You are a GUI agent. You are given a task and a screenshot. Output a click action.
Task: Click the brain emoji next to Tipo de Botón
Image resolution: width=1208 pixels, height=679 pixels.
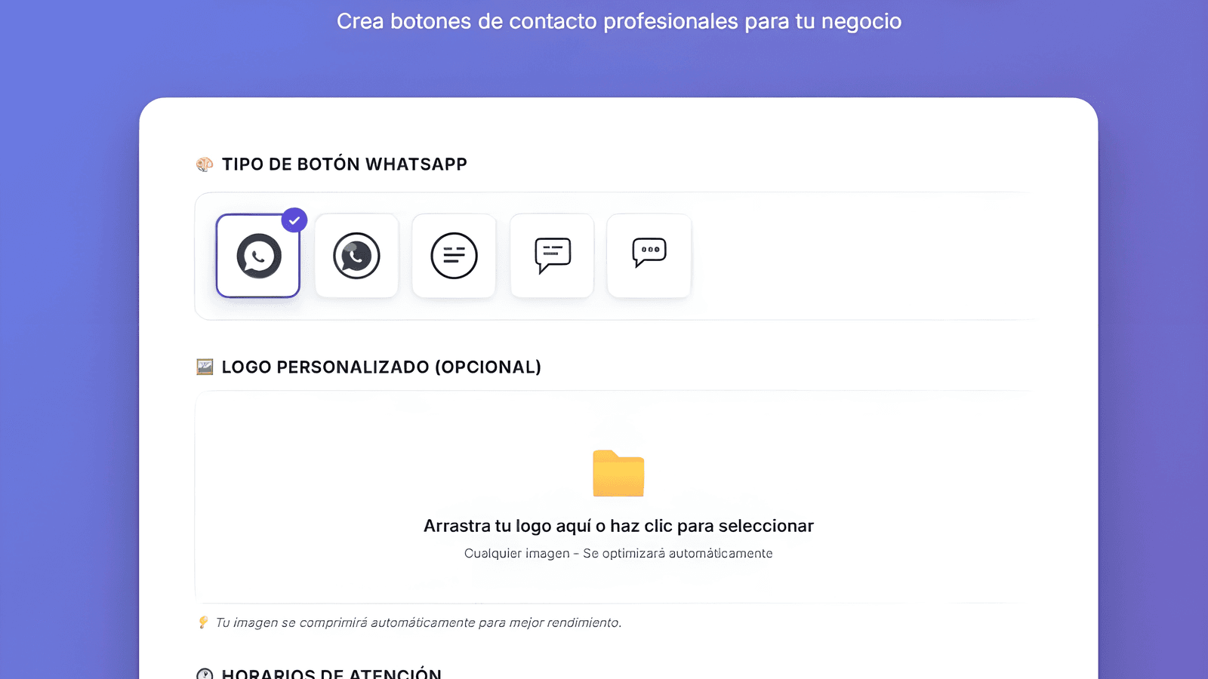point(203,164)
